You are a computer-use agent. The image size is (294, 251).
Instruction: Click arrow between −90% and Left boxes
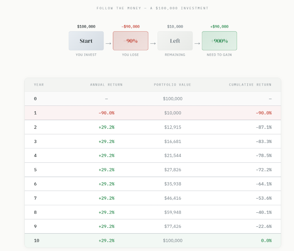coord(153,43)
